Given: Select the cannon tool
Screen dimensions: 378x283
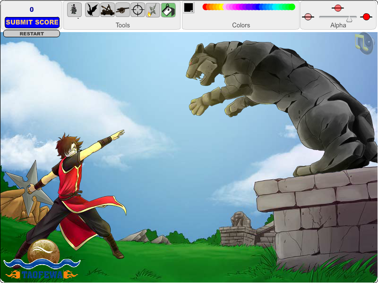Looking at the screenshot, I should click(x=122, y=10).
